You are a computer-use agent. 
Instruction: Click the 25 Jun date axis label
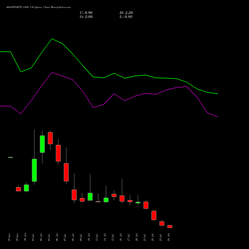(x=9, y=238)
